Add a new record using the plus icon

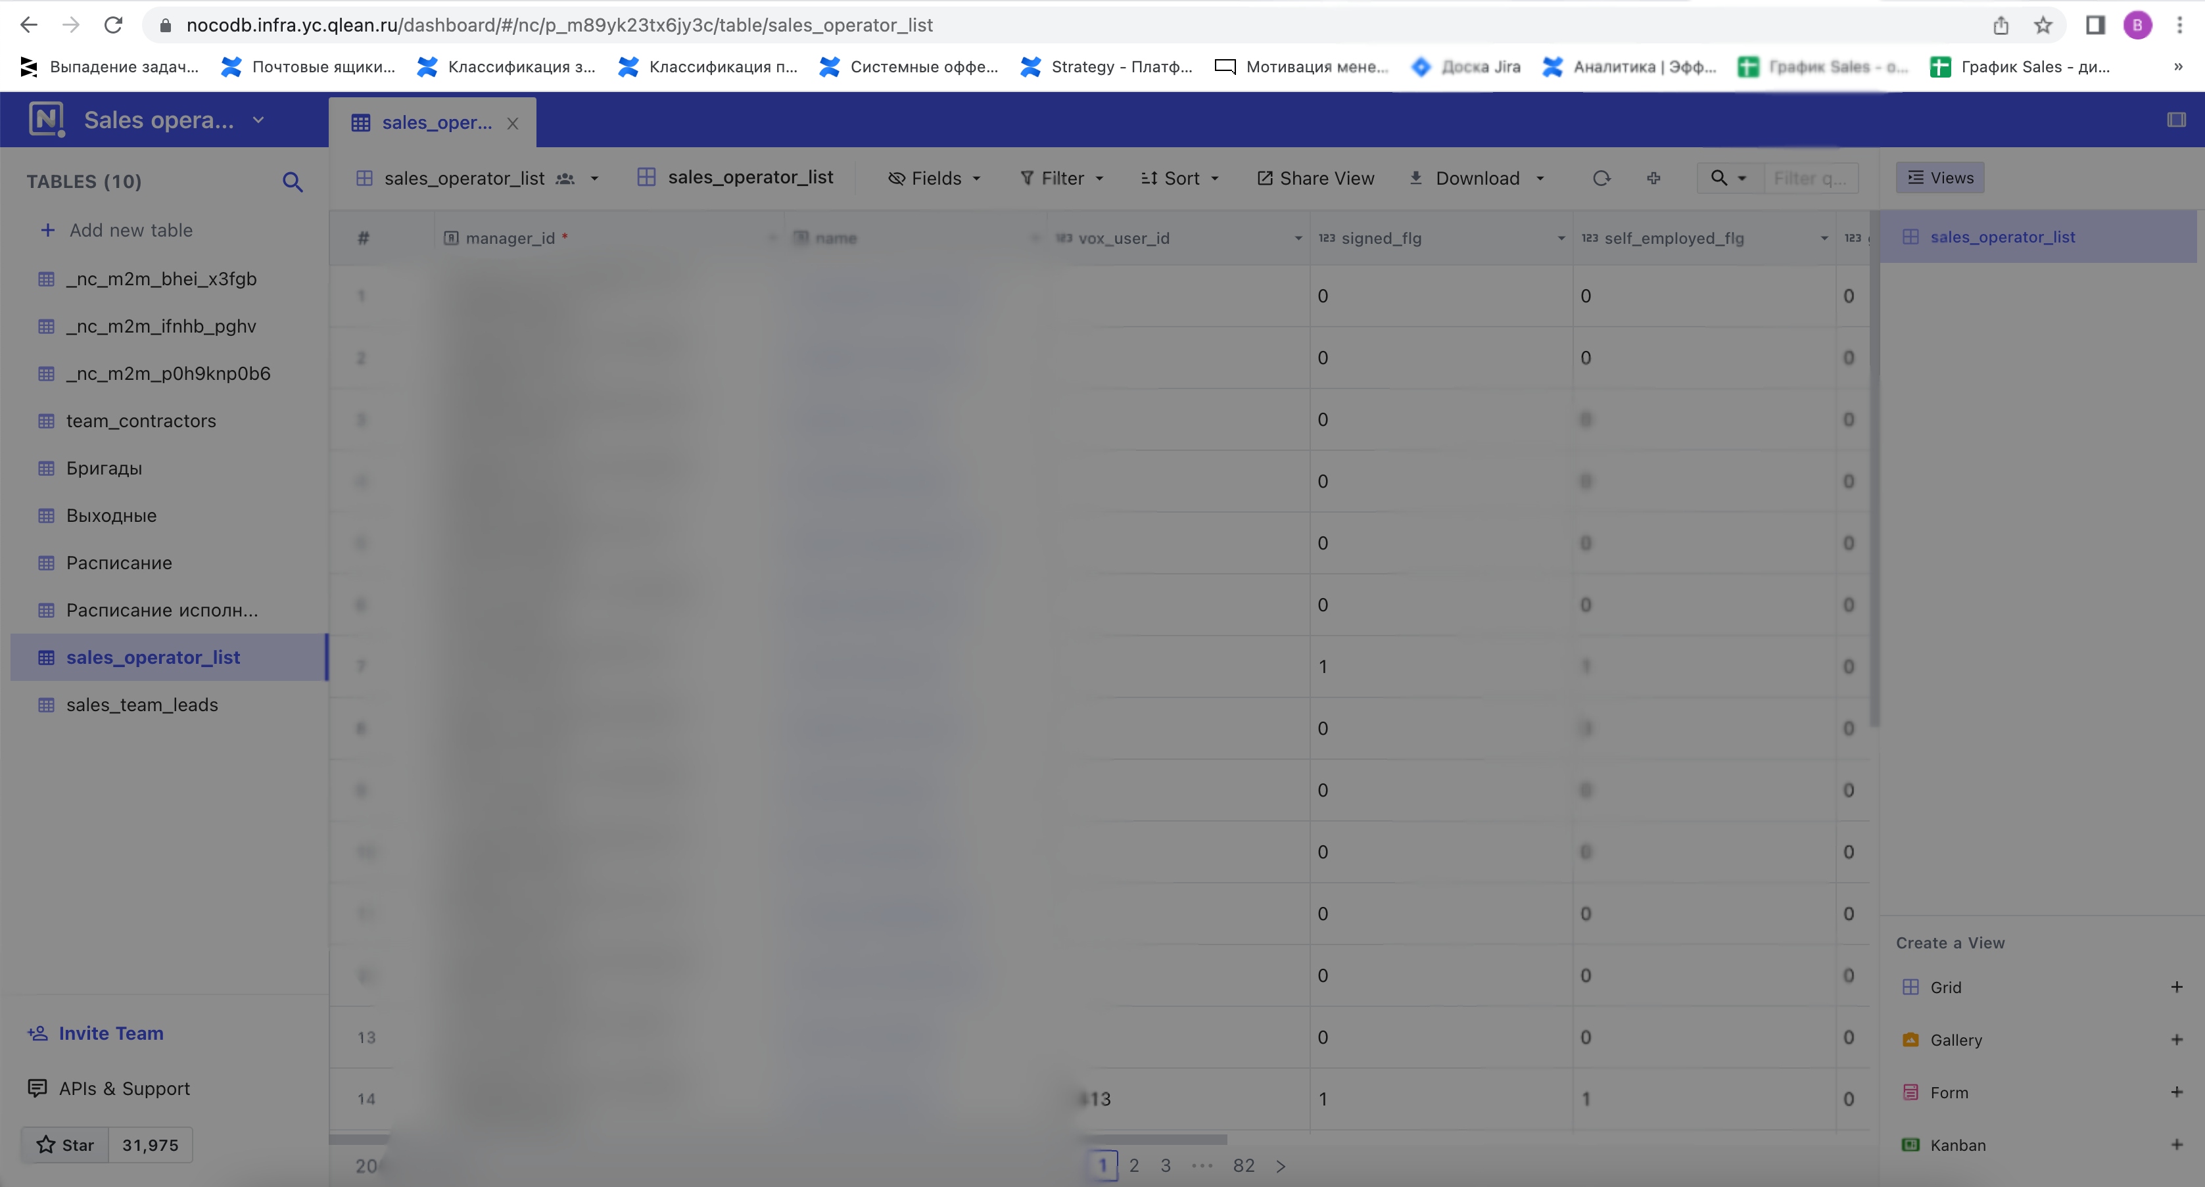click(x=1653, y=178)
